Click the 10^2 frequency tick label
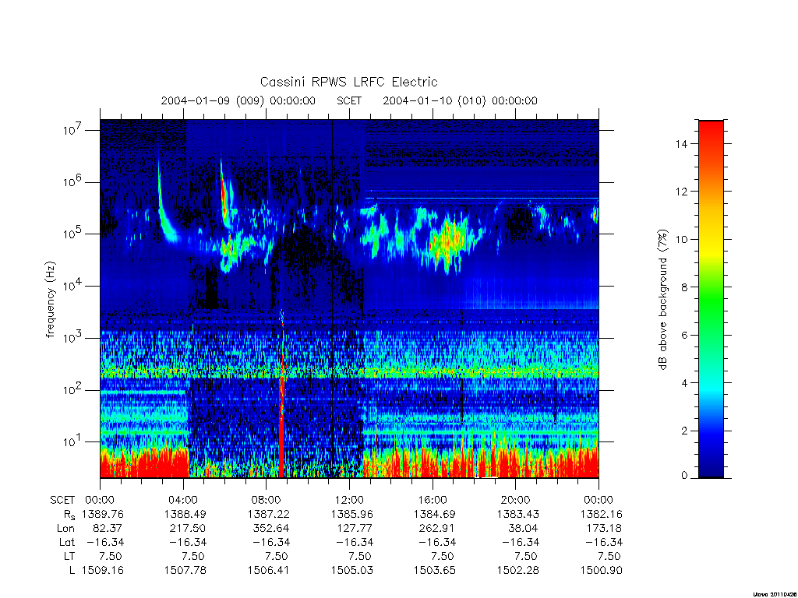The height and width of the screenshot is (598, 798). click(x=73, y=389)
